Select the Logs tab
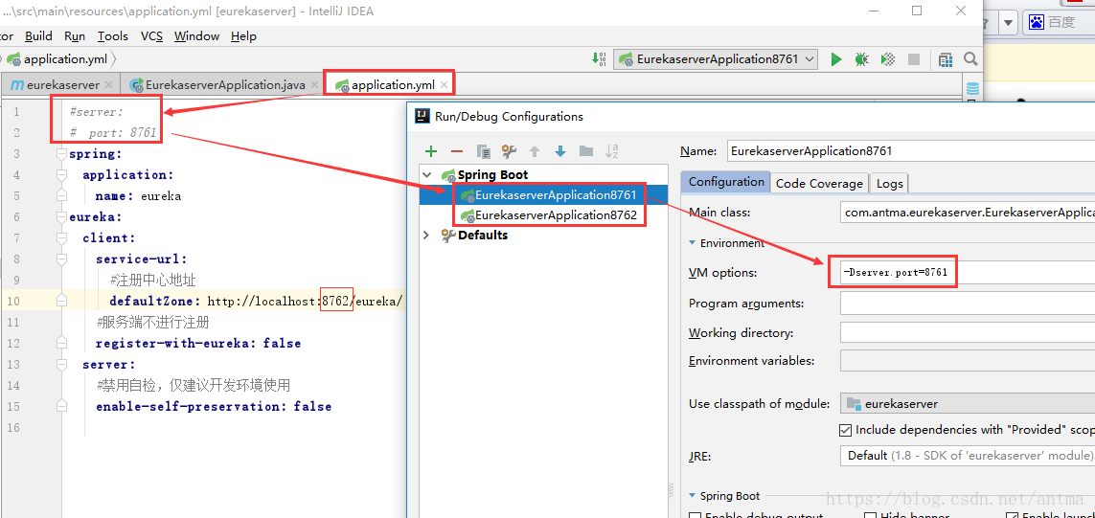The width and height of the screenshot is (1095, 518). [890, 183]
